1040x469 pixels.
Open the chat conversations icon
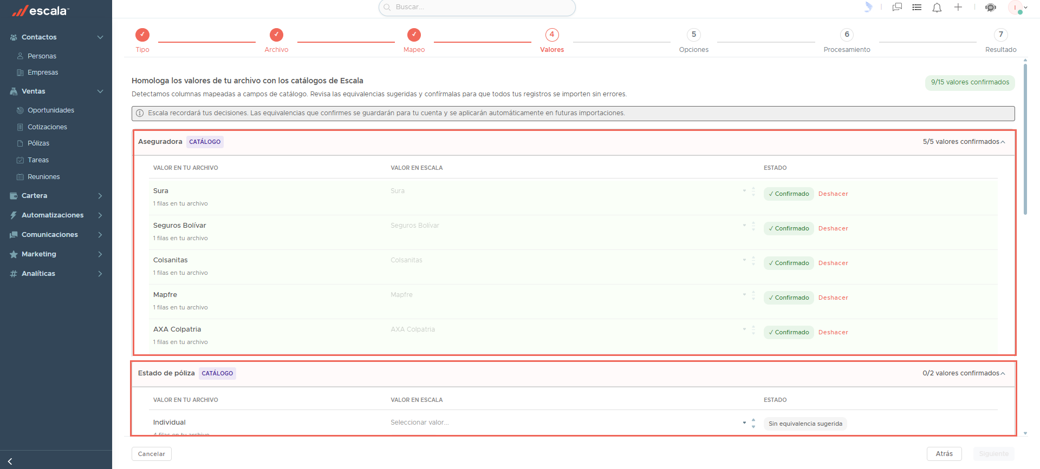897,7
